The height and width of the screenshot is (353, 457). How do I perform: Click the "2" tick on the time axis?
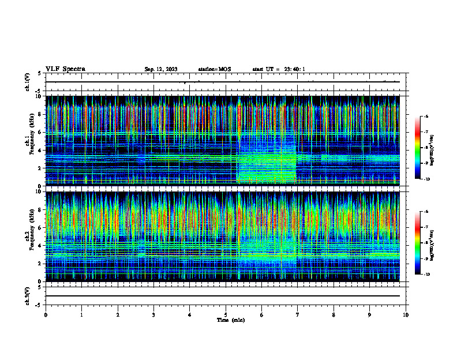coord(118,315)
